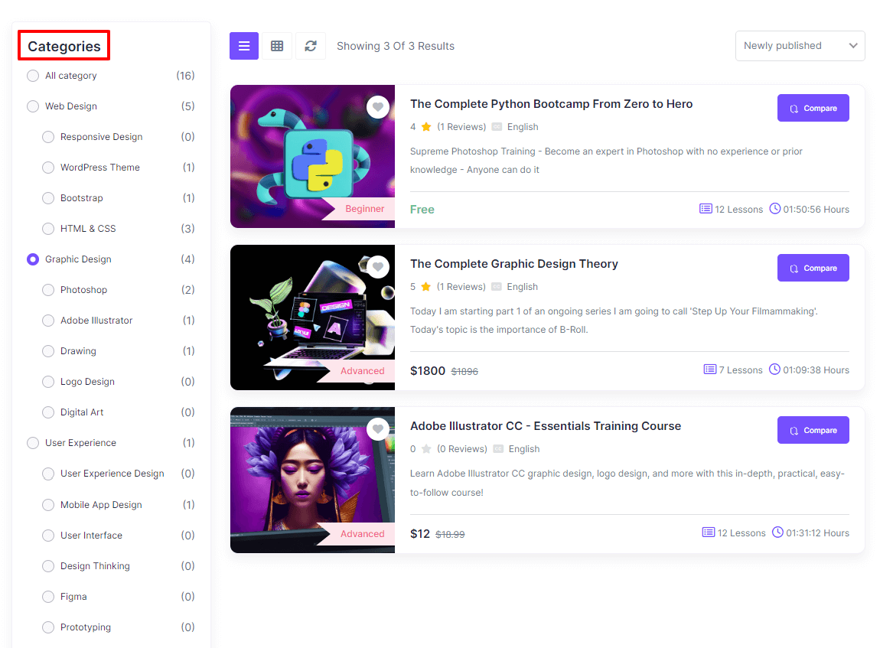893x648 pixels.
Task: Open the Newly published sort dropdown
Action: click(800, 46)
